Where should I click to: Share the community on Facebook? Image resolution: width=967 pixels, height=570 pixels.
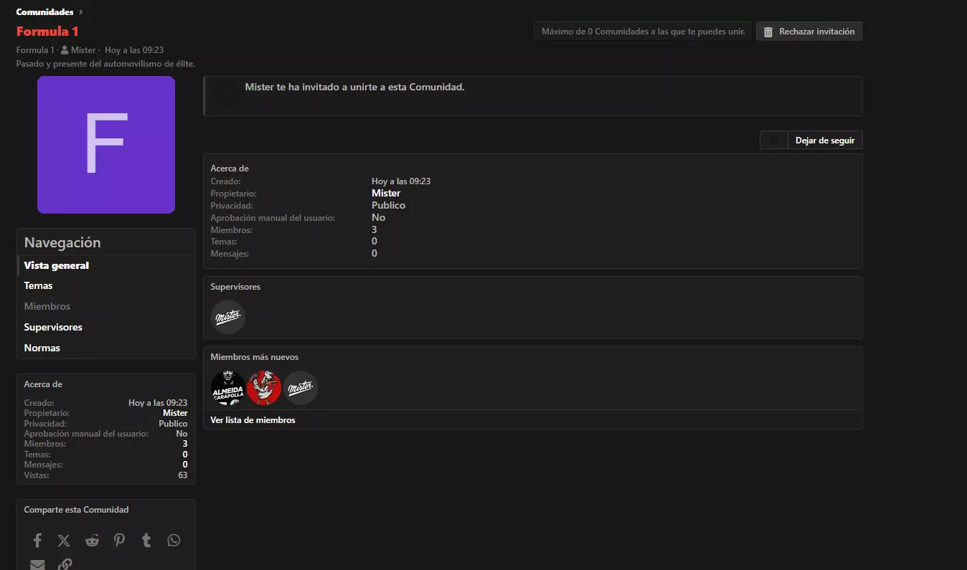(37, 541)
